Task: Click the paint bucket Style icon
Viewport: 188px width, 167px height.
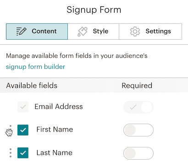Action: 83,31
